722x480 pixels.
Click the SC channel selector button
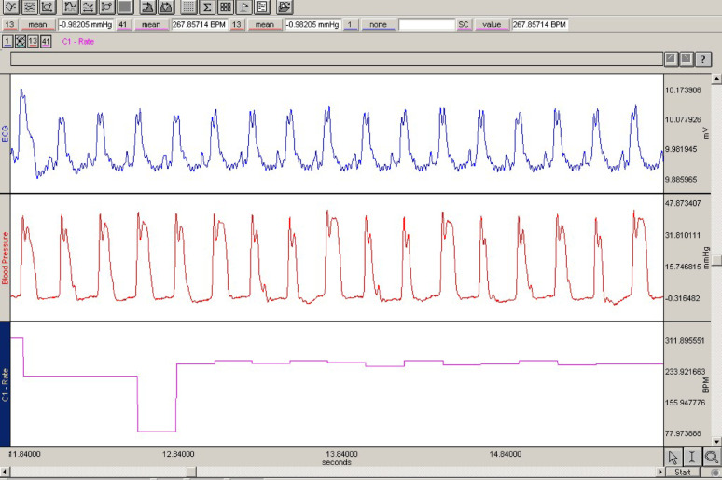463,24
